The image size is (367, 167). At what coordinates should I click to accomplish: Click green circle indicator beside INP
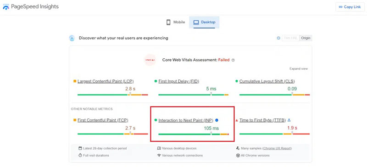coord(156,120)
